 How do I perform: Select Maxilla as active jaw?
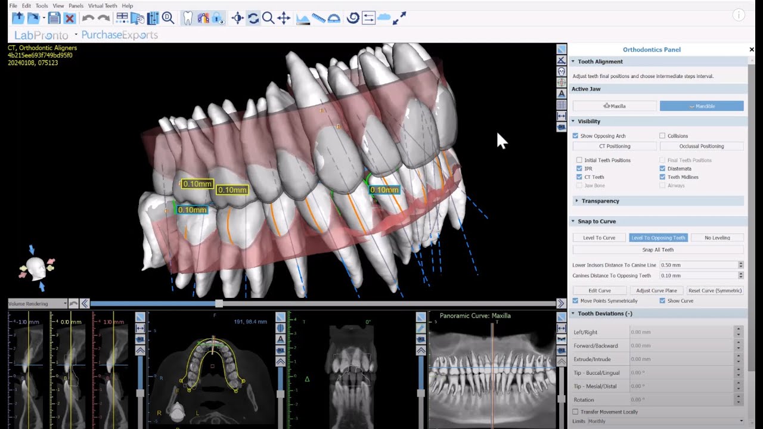click(615, 106)
